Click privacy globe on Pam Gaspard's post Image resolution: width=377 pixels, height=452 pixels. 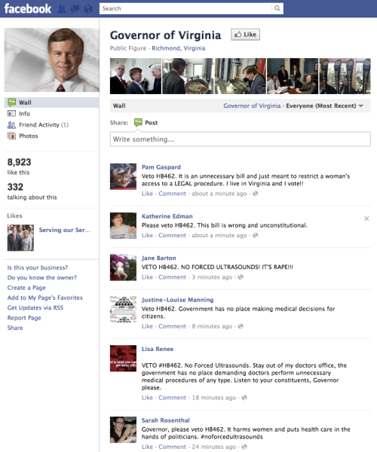click(256, 194)
